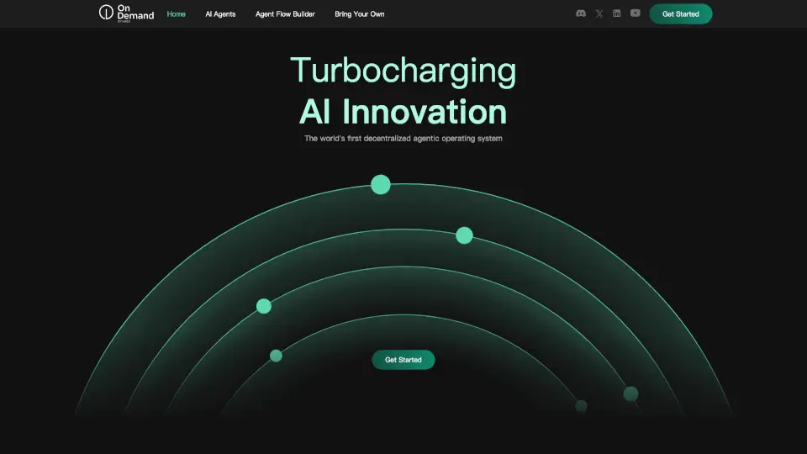Viewport: 807px width, 454px height.
Task: Click the bright green dot on the third arc
Action: coord(264,306)
